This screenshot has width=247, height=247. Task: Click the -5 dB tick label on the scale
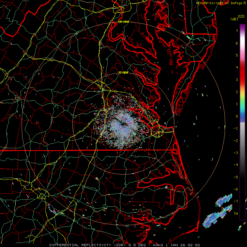click(x=236, y=177)
